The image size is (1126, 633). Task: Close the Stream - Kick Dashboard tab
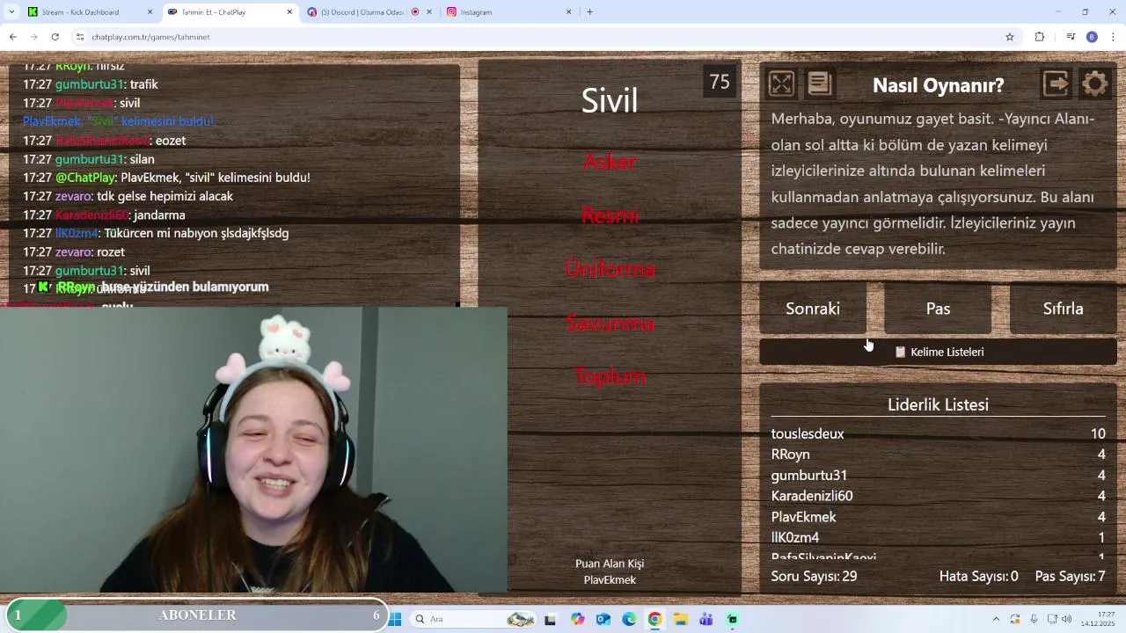tap(150, 12)
